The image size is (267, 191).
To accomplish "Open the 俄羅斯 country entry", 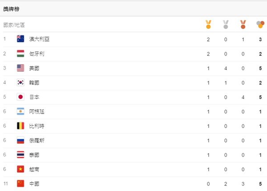I will click(x=37, y=140).
